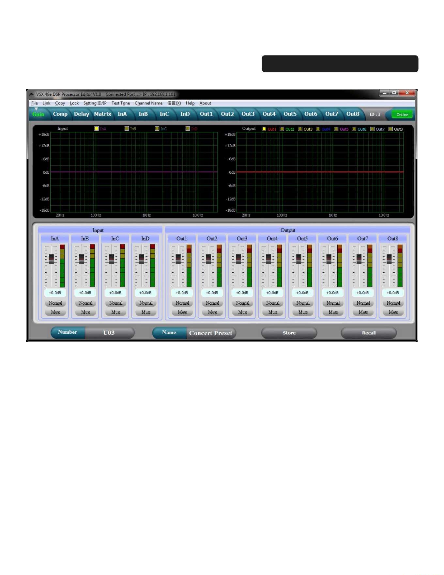Screen dimensions: 444x575
Task: Switch to the Matrix tab
Action: tap(103, 114)
